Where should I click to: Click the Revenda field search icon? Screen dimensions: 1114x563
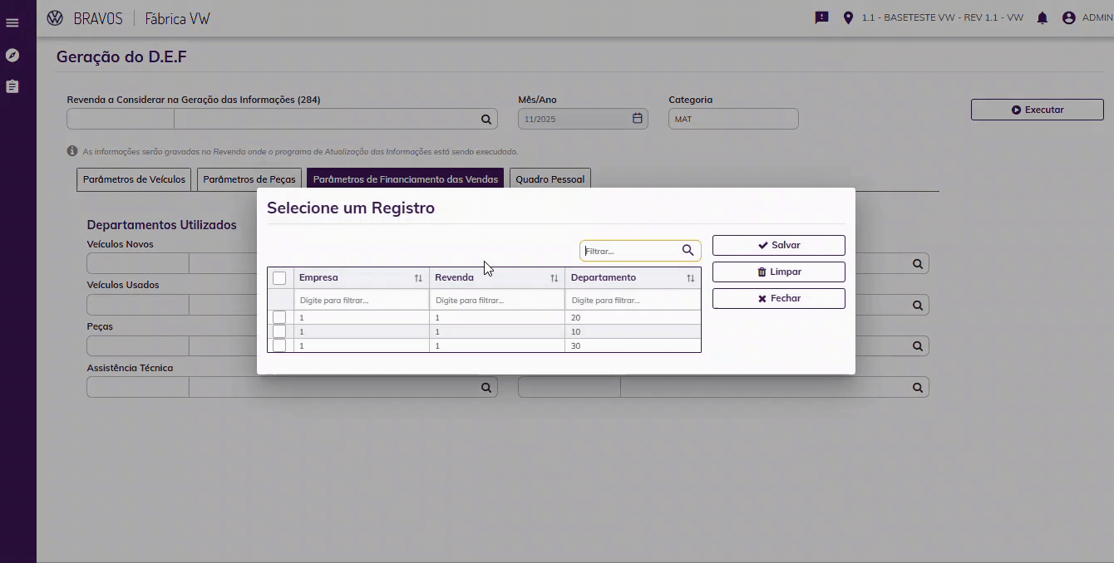point(486,120)
